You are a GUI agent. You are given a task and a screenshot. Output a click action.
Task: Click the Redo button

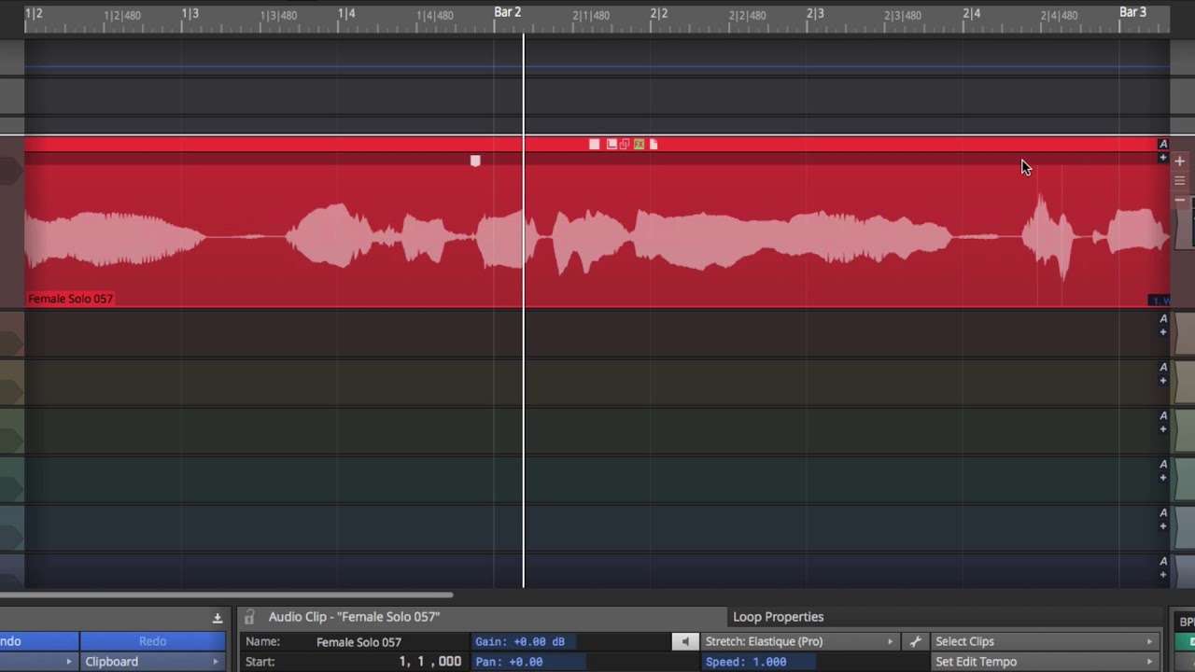[152, 641]
